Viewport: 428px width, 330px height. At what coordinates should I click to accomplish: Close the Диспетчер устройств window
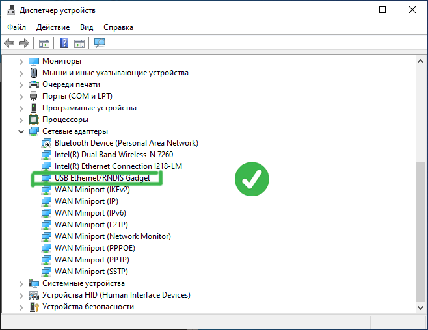[x=412, y=10]
